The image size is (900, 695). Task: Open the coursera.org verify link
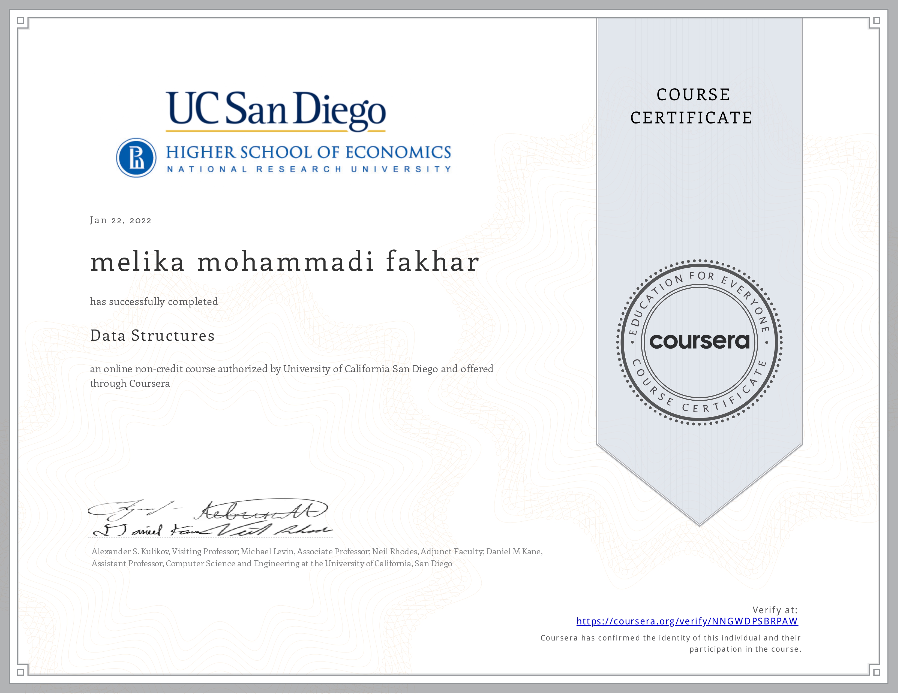[x=687, y=621]
